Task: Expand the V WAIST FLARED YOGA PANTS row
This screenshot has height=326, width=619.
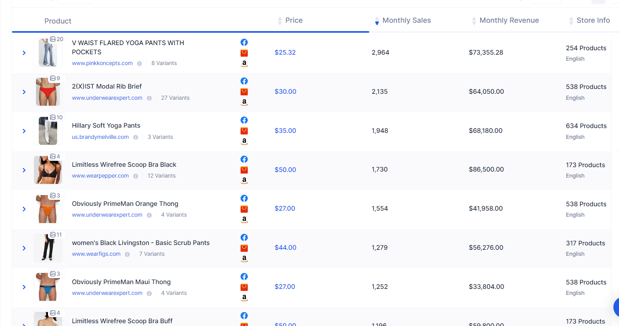Action: click(24, 53)
